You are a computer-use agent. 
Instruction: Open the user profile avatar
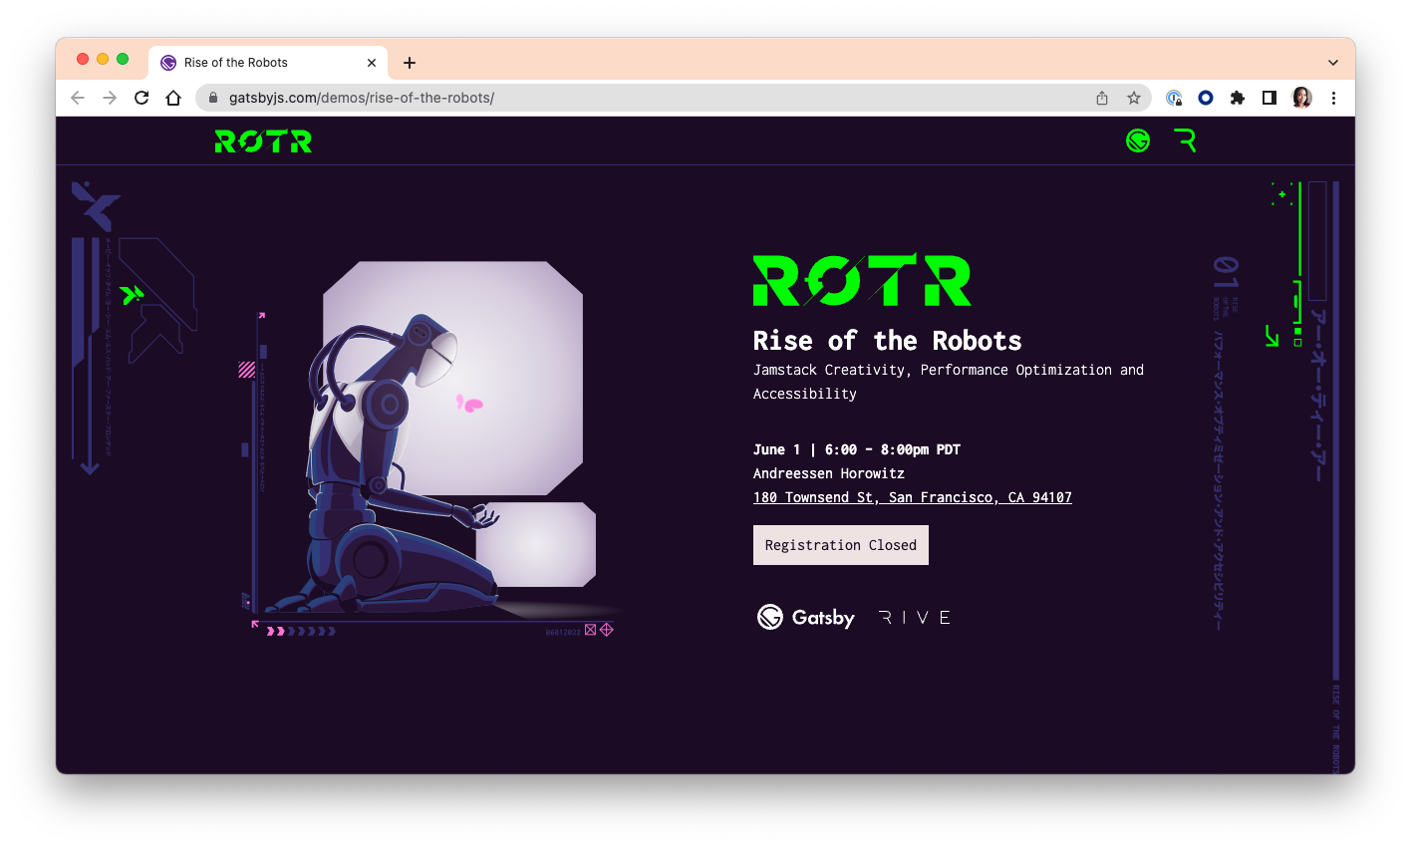pyautogui.click(x=1301, y=98)
